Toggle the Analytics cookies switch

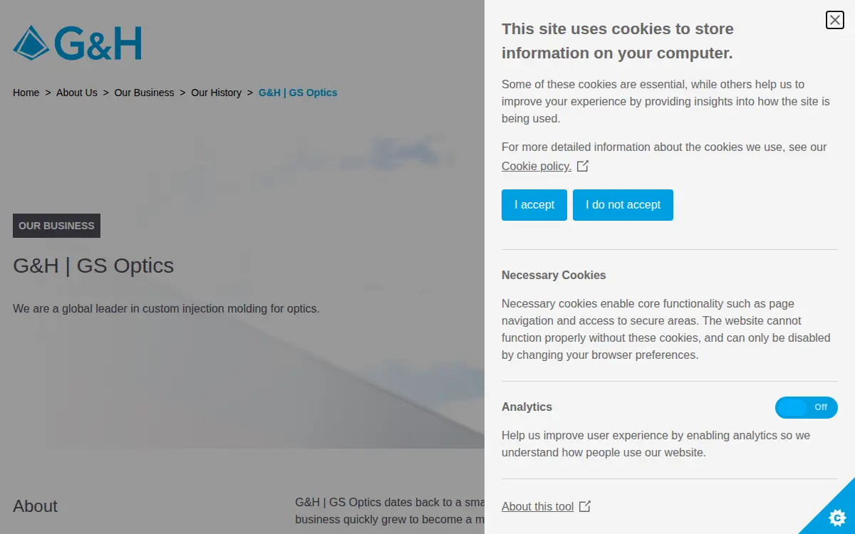coord(807,407)
